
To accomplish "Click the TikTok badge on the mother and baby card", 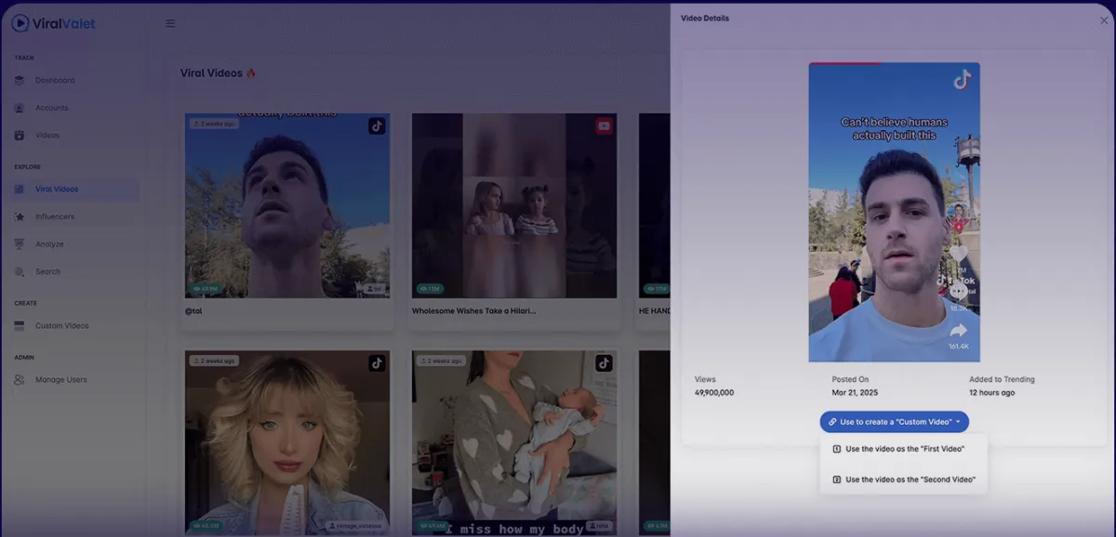I will pyautogui.click(x=604, y=363).
